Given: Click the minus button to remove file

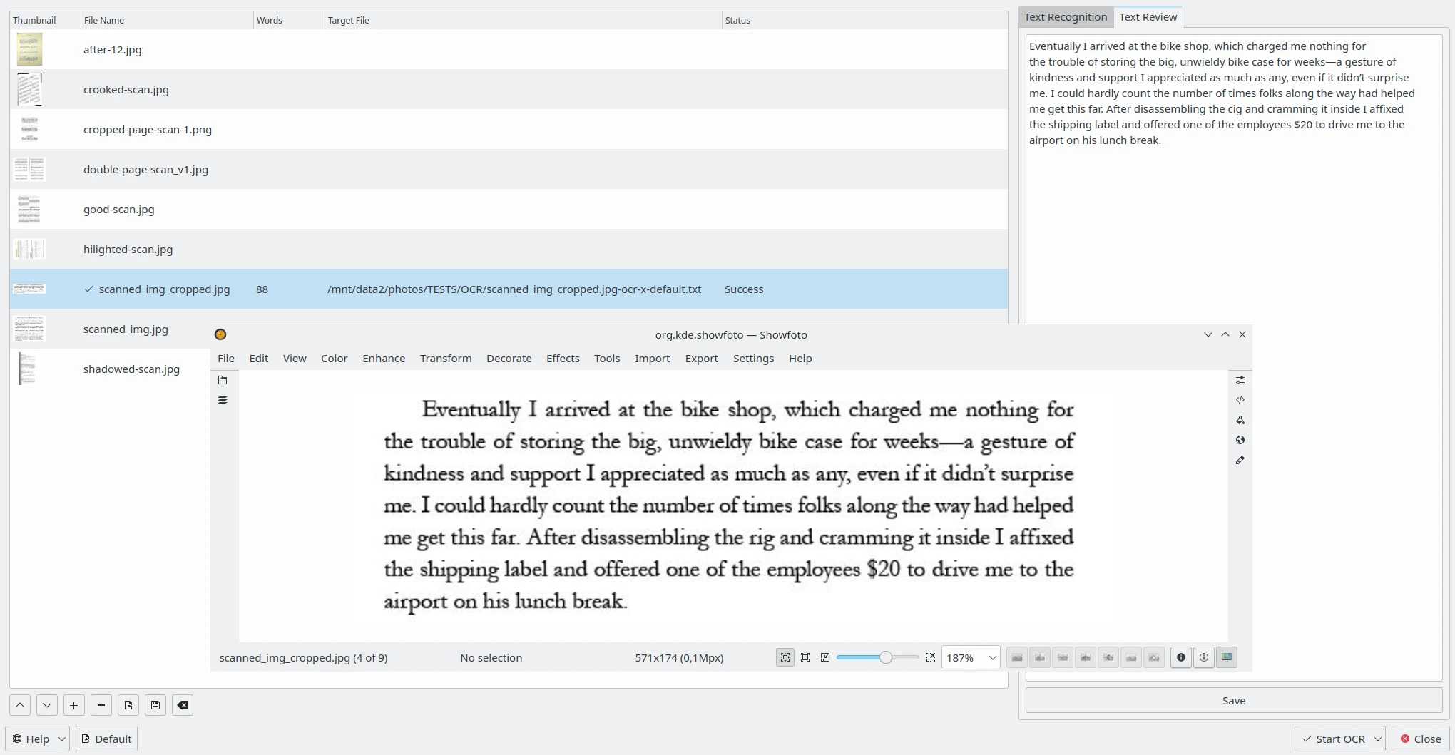Looking at the screenshot, I should point(101,705).
